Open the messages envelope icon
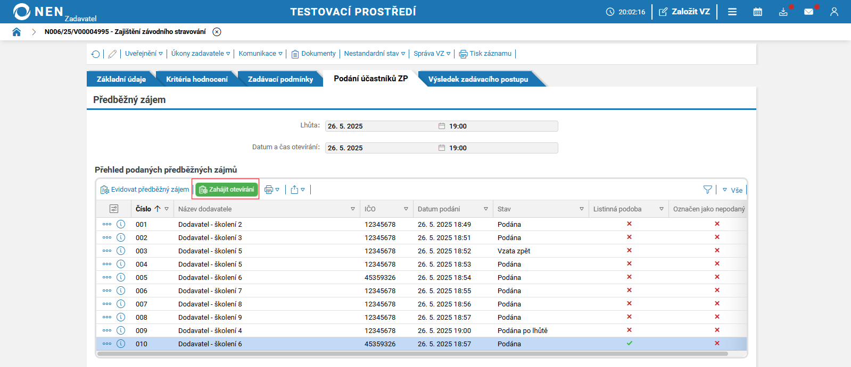This screenshot has height=367, width=851. (x=809, y=12)
